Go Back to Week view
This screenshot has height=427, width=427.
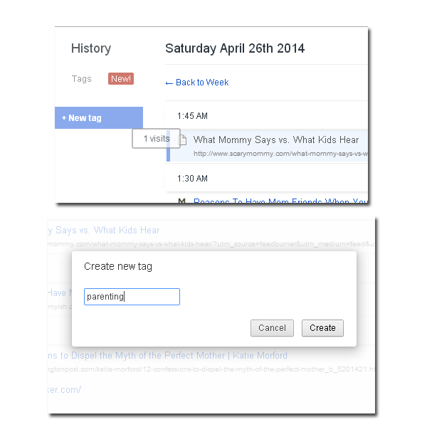[197, 83]
